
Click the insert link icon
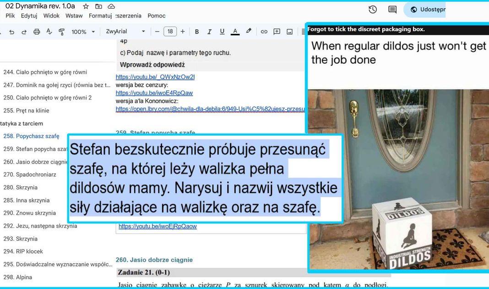point(264,32)
